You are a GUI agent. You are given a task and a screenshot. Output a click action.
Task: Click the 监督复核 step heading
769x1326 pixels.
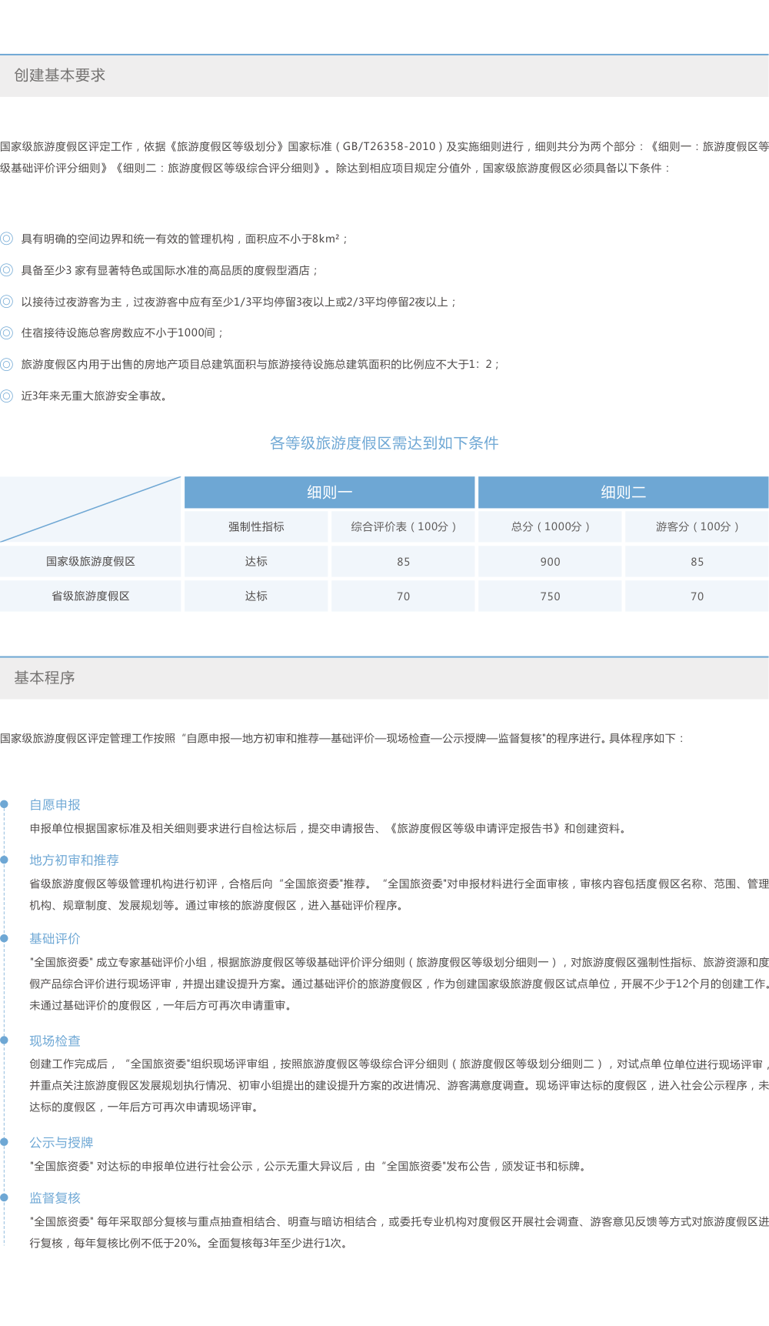[55, 1197]
